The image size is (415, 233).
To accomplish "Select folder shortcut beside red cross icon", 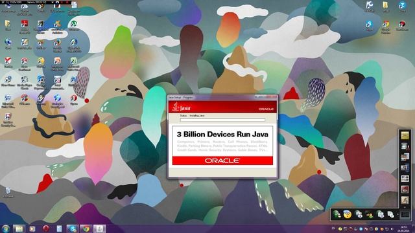I will [8, 25].
